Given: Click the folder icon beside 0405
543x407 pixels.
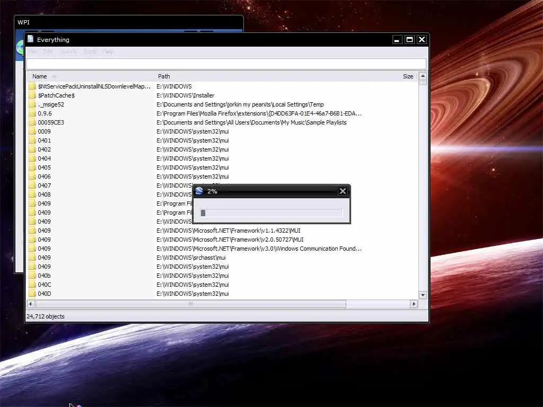Looking at the screenshot, I should tap(32, 167).
